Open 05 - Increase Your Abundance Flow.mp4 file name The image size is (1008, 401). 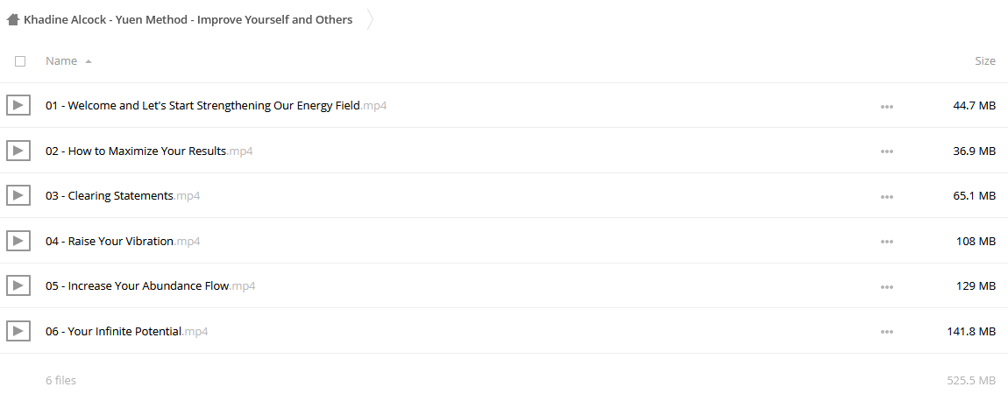pos(151,286)
